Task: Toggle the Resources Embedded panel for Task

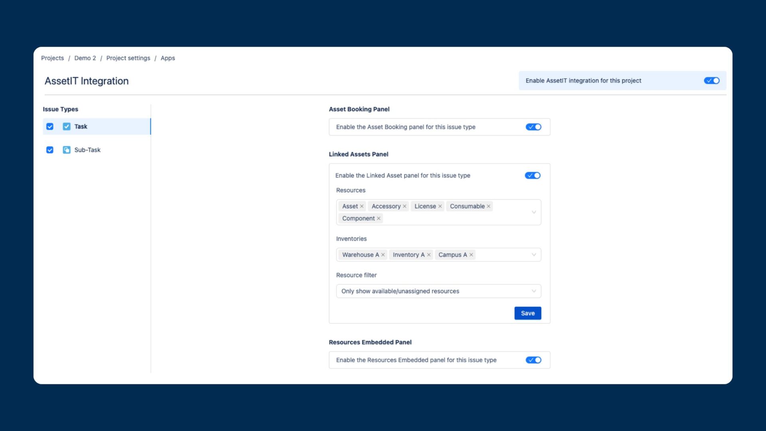Action: click(533, 360)
